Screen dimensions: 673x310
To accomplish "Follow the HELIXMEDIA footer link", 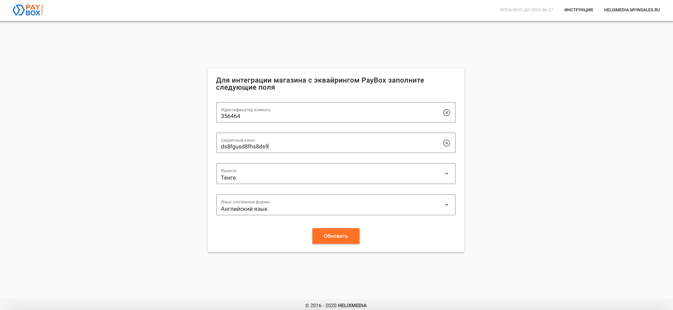I will (x=352, y=305).
